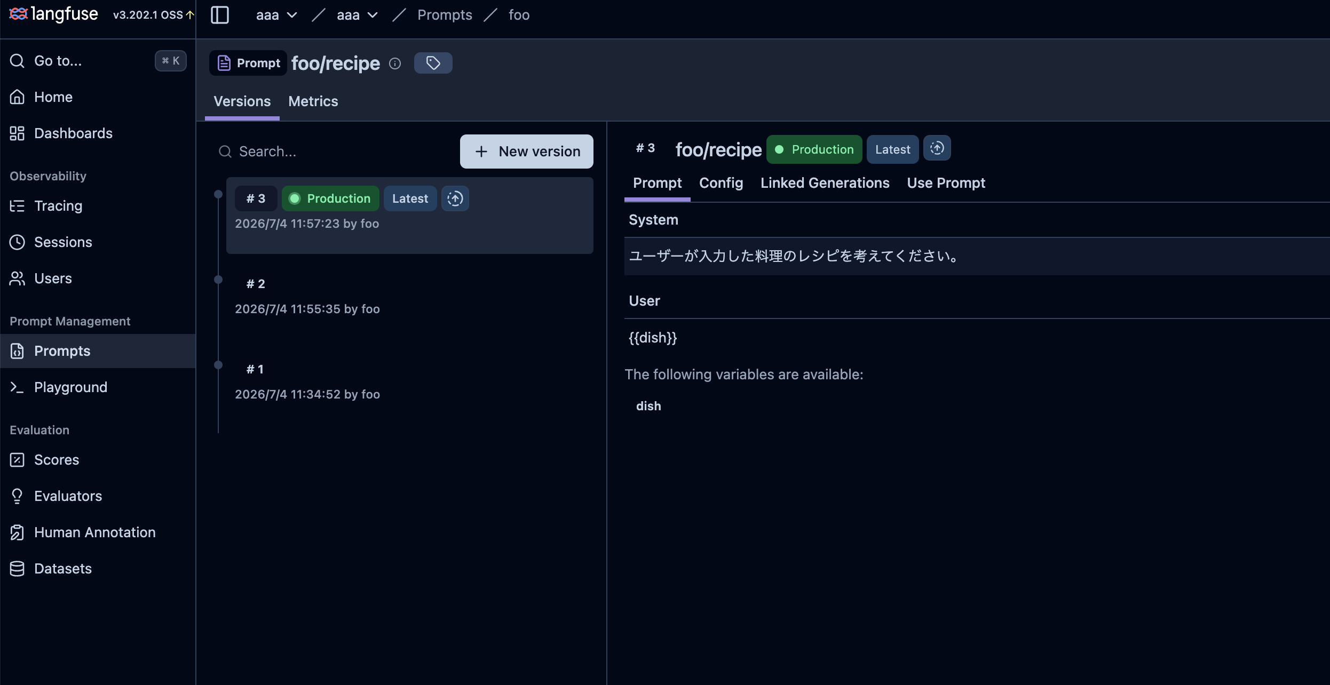Click the dish variable name

tap(648, 406)
